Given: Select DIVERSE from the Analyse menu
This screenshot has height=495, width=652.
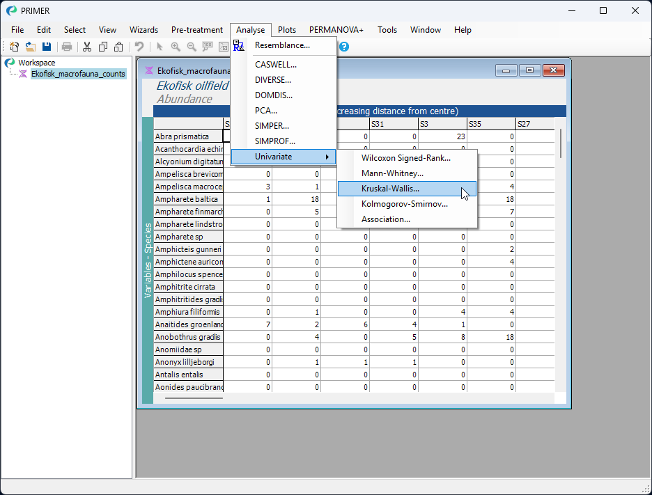Looking at the screenshot, I should 272,79.
